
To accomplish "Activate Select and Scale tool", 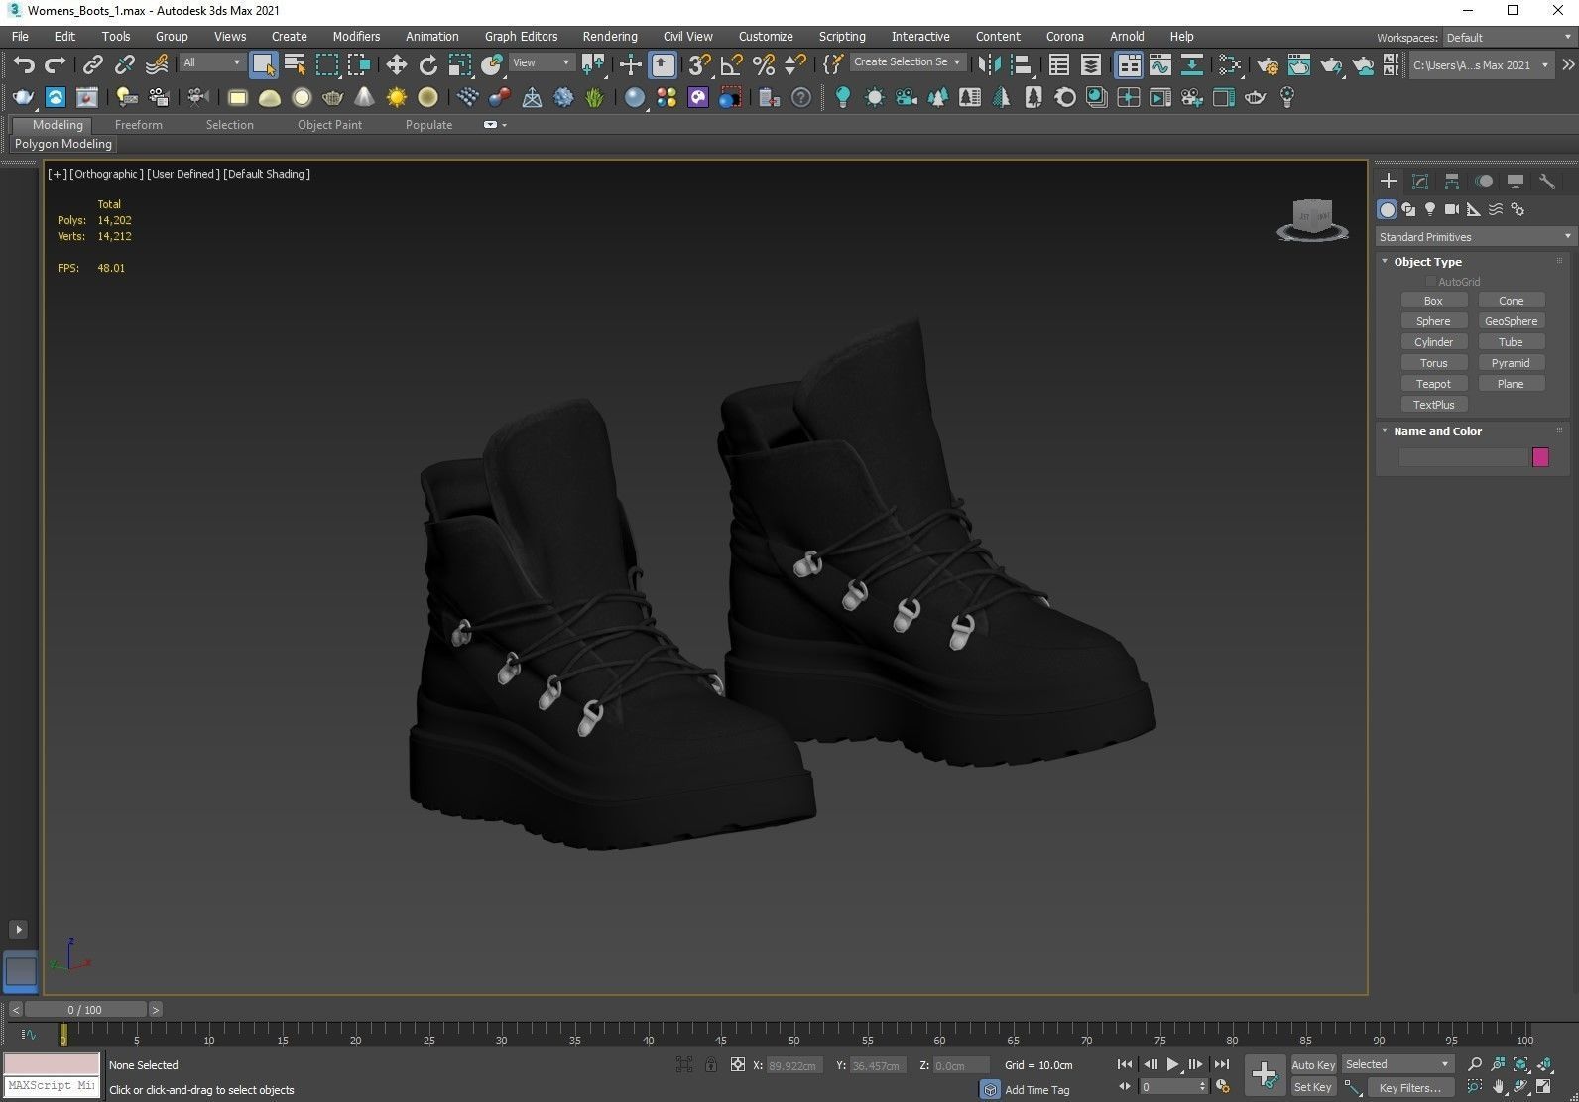I will pyautogui.click(x=459, y=65).
